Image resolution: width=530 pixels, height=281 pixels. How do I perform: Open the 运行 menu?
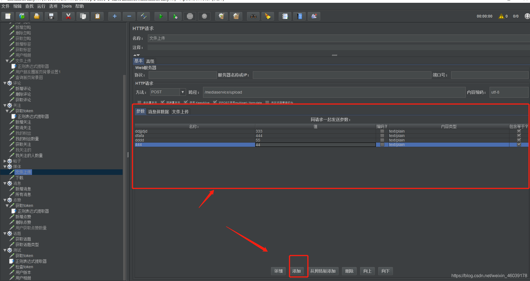click(x=41, y=6)
